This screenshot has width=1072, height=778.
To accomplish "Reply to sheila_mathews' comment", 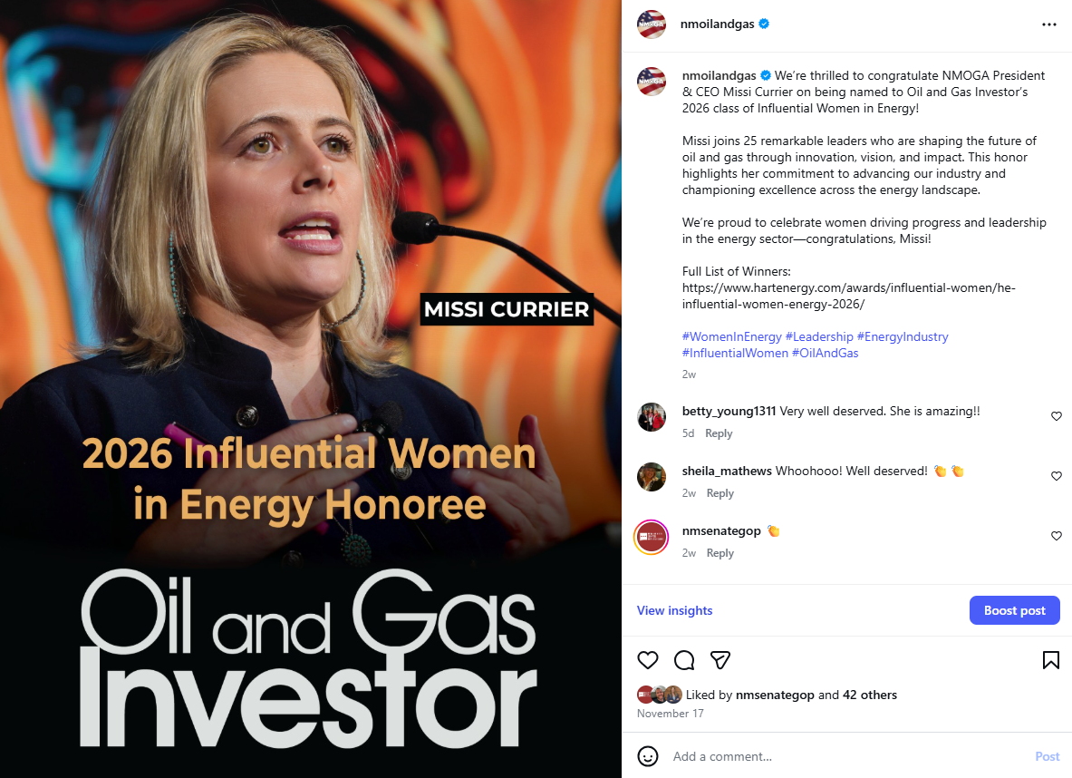I will (x=719, y=493).
